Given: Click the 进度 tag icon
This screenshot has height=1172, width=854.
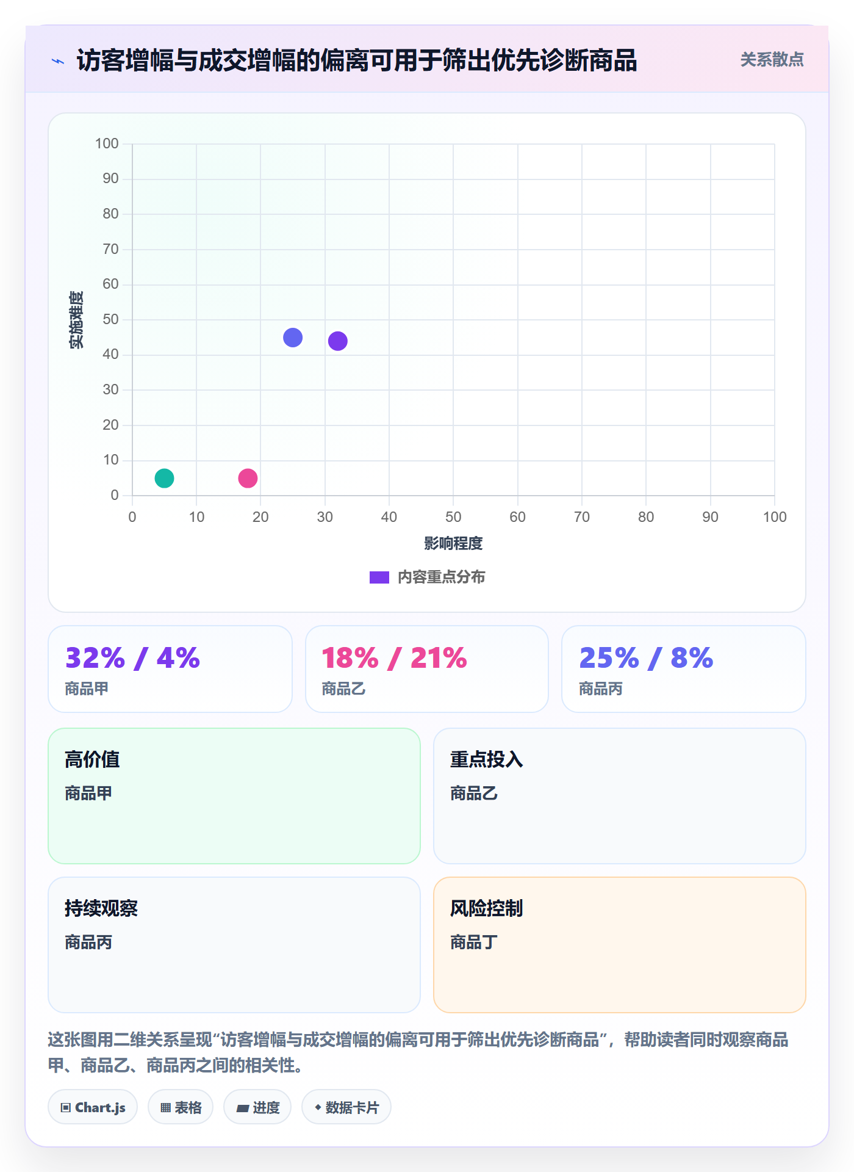Looking at the screenshot, I should 242,1108.
